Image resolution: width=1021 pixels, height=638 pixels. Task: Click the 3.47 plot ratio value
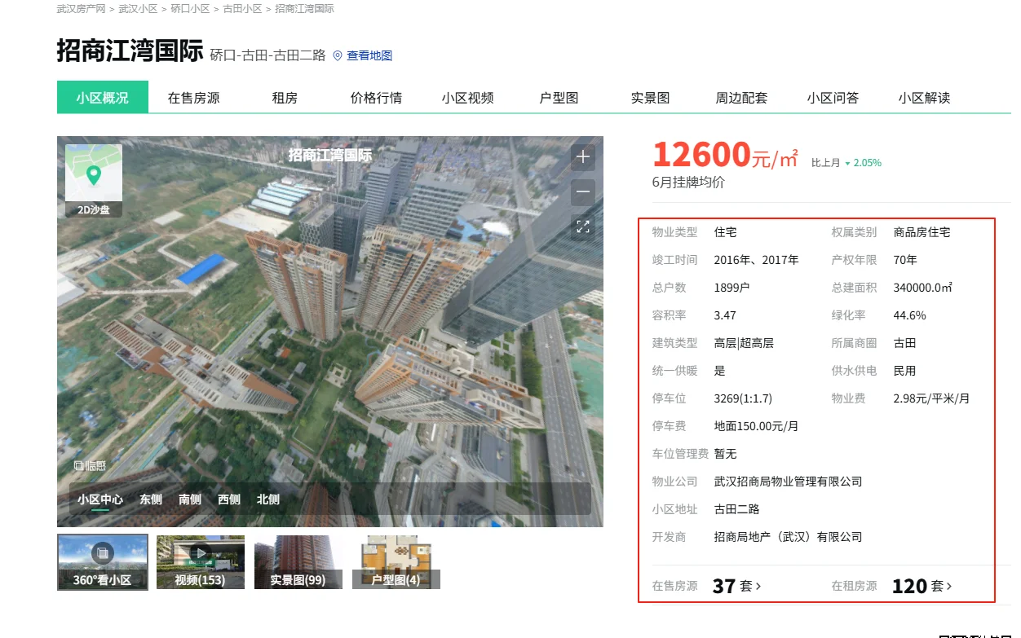click(x=725, y=315)
